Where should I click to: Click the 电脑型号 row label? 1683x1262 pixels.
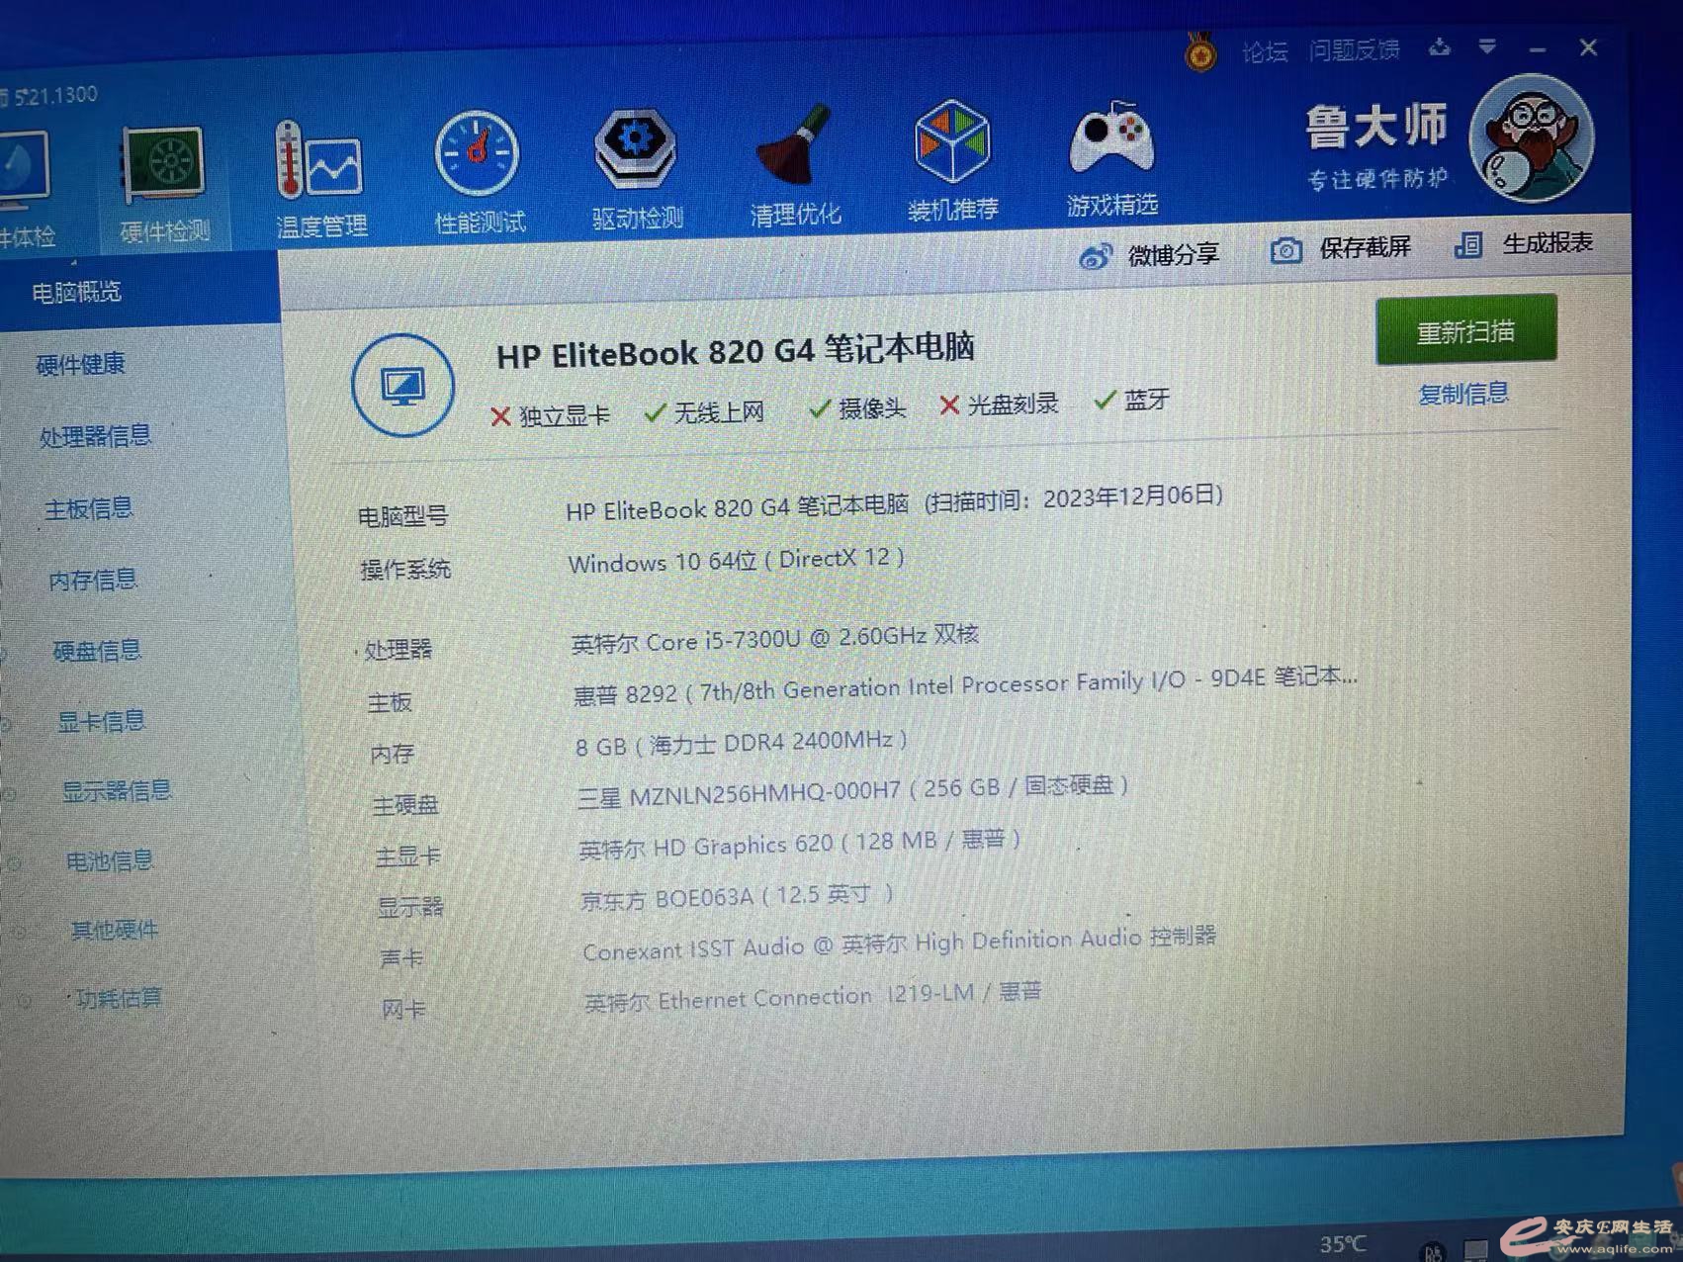pos(402,515)
